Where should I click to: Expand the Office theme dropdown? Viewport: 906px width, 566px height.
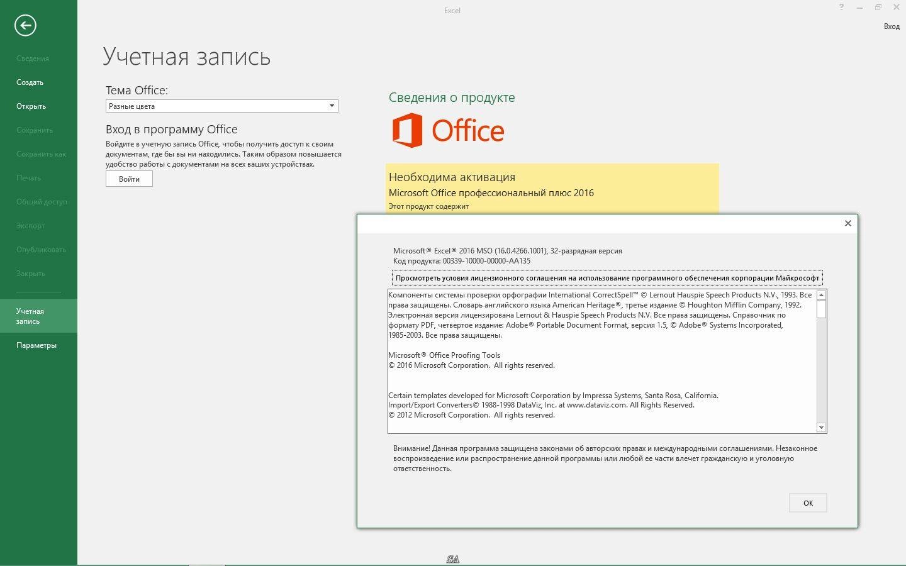[332, 106]
